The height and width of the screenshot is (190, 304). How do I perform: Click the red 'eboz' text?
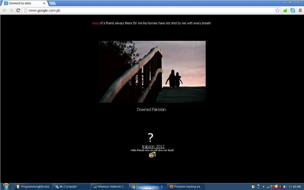point(96,23)
